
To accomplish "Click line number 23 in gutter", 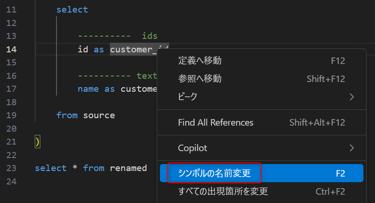I will click(11, 168).
